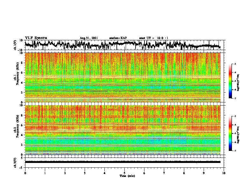252x194 pixels.
Task: Click the ch.1 waveform trace panel
Action: pos(125,45)
